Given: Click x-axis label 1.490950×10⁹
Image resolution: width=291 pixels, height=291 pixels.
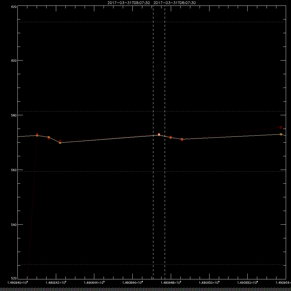Looking at the screenshot, I should (x=209, y=283).
